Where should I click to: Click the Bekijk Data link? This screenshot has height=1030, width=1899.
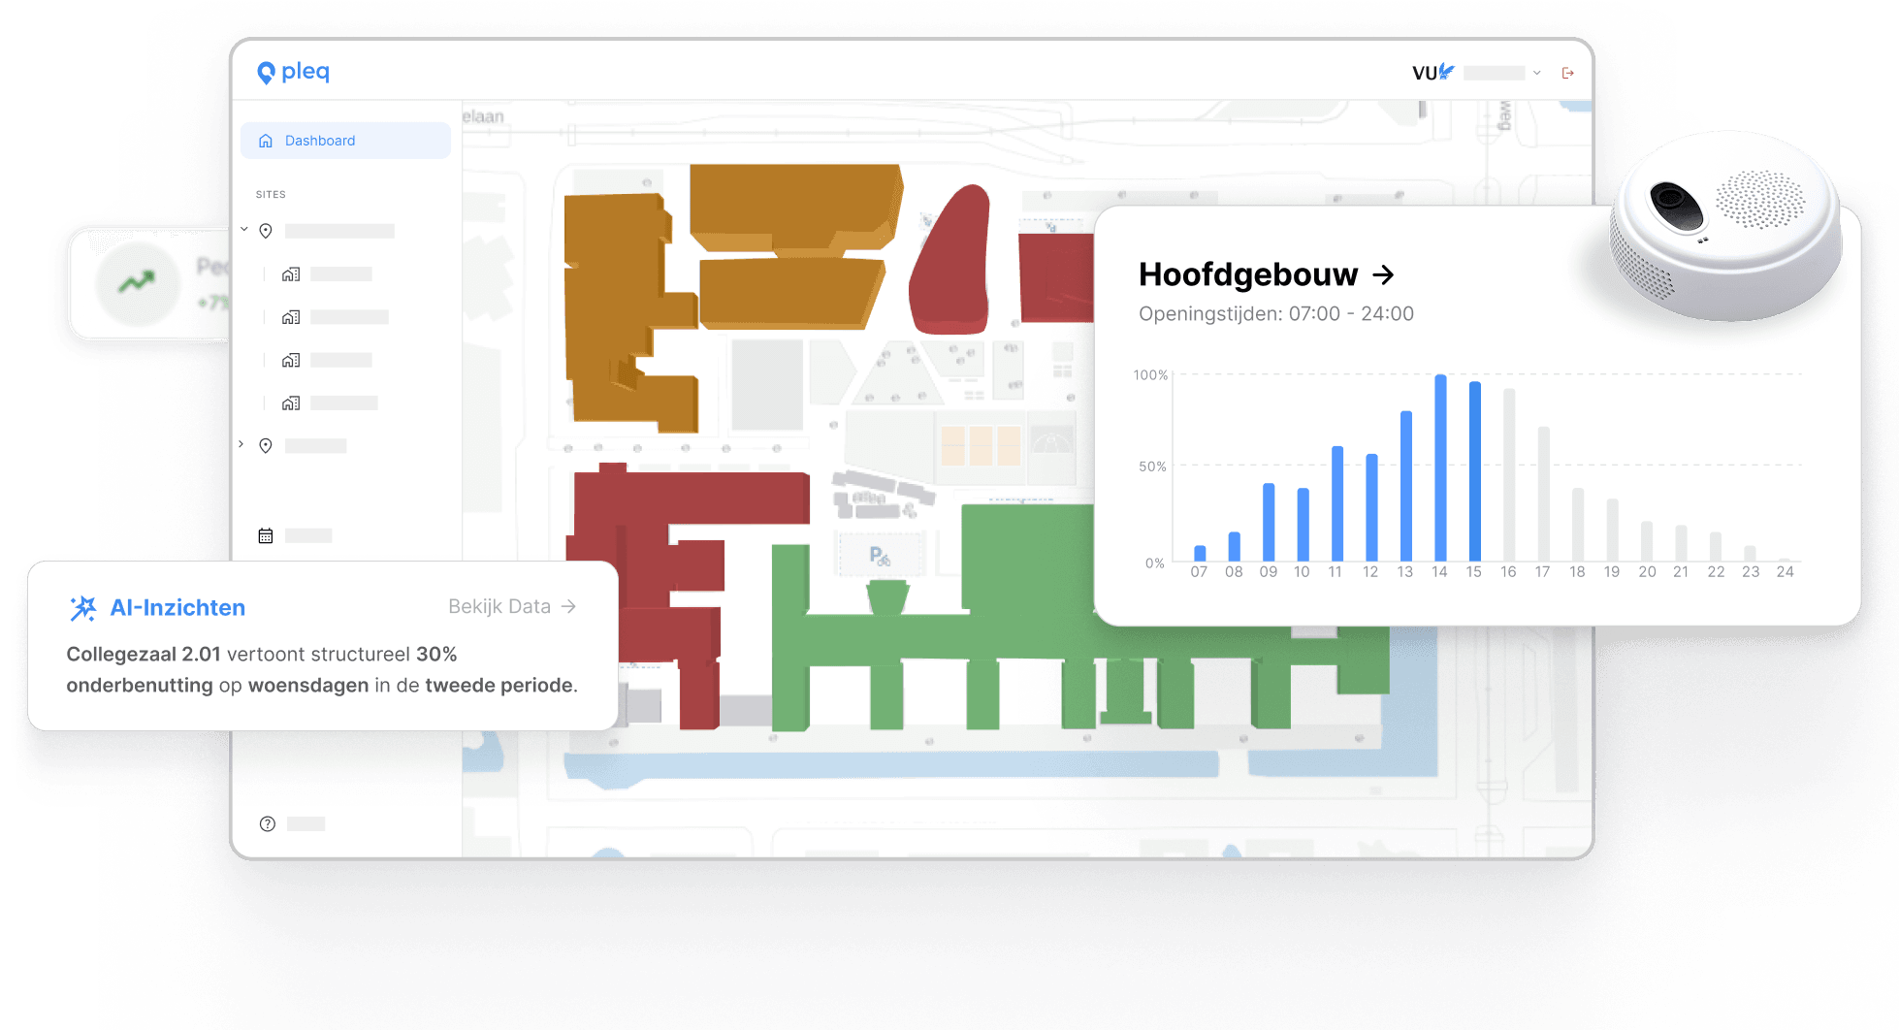(511, 606)
